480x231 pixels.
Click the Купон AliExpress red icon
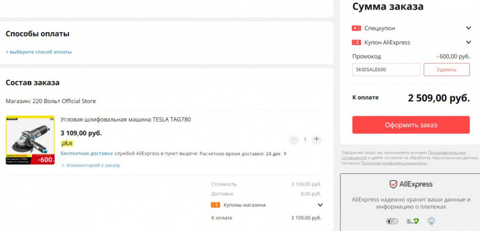[356, 42]
